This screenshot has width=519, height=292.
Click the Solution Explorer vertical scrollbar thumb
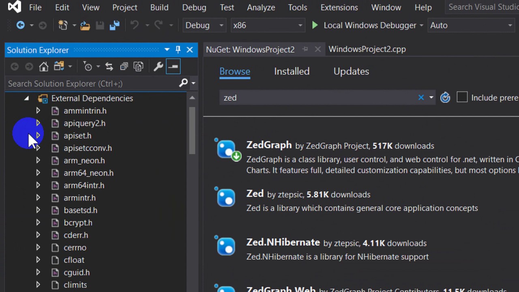tap(192, 130)
